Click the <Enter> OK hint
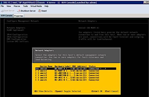 [x=97, y=91]
